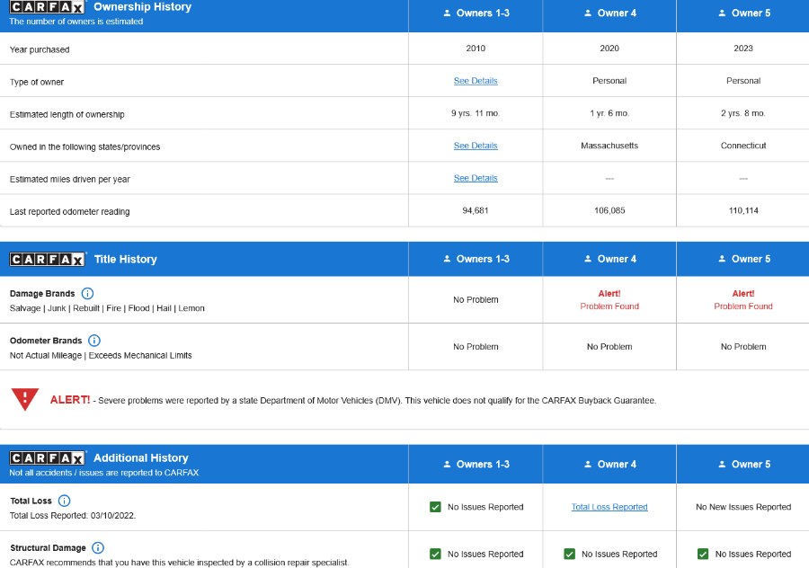Open the Damage Brands info icon

point(88,294)
